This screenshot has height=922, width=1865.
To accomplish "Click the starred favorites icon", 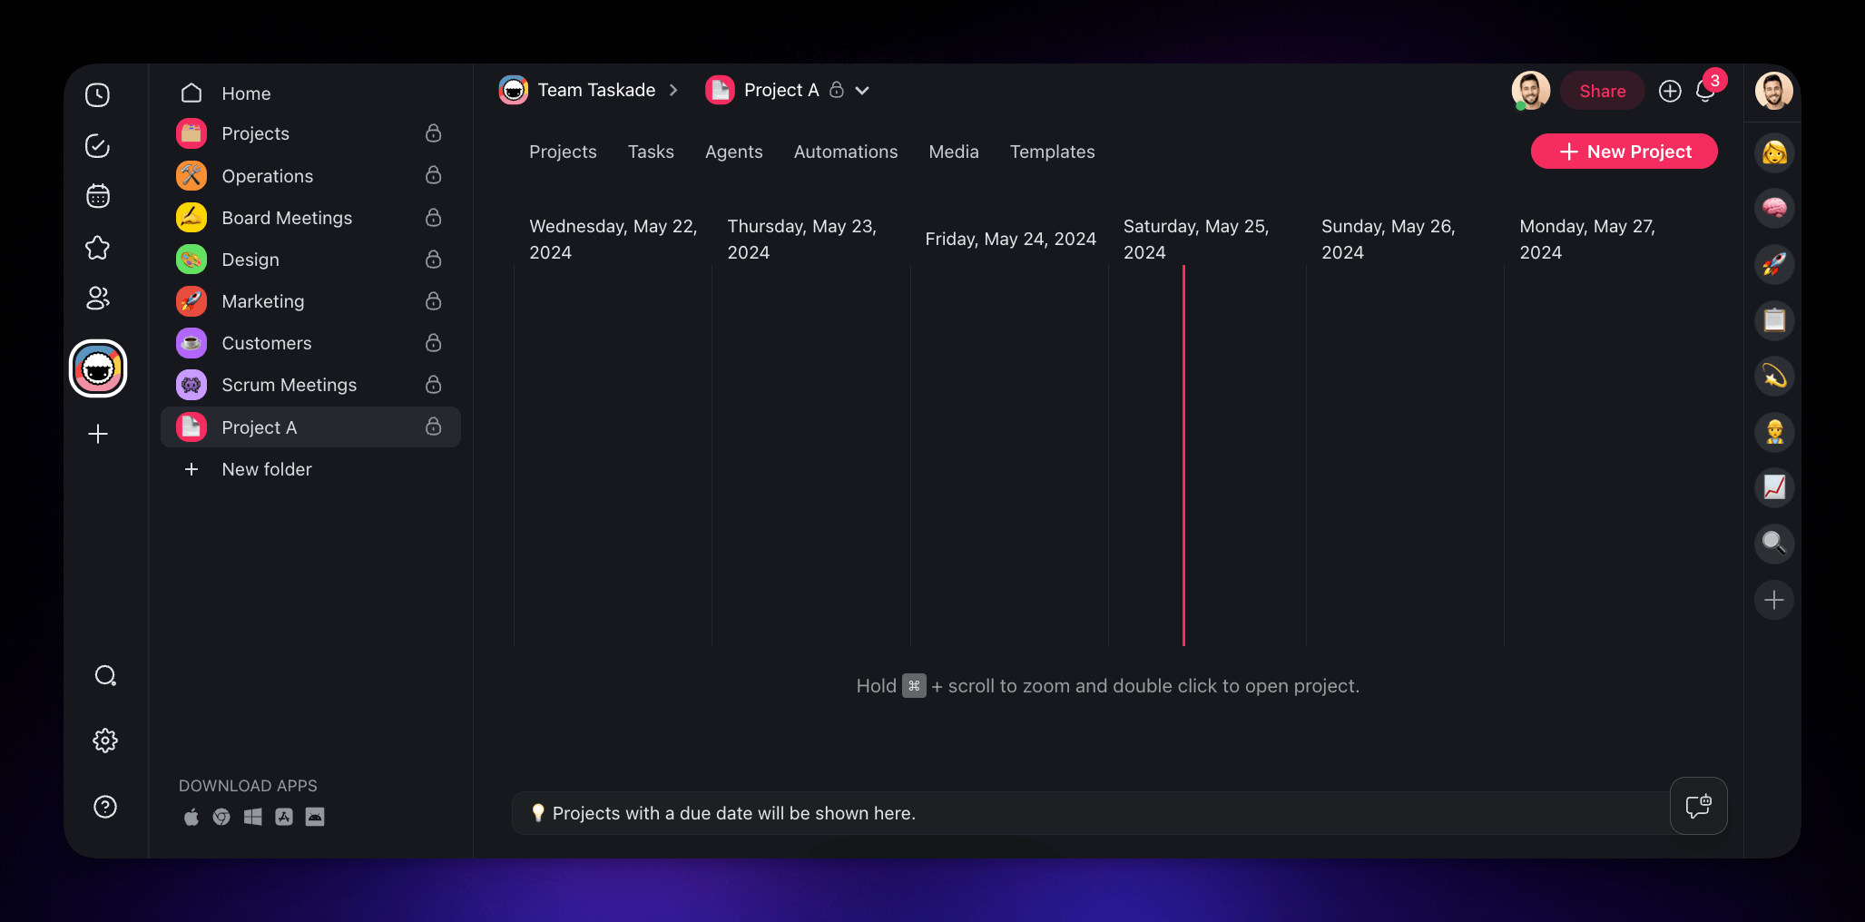I will point(97,248).
